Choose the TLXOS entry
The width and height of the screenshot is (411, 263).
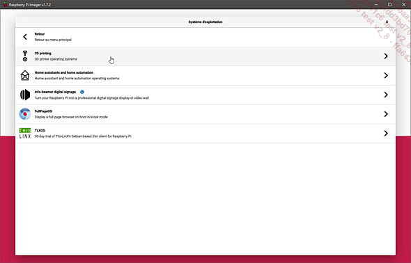(x=205, y=133)
